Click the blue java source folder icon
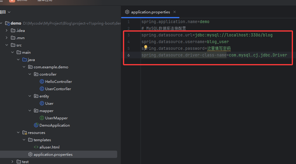Viewport: 296px width, 164px height. tap(25, 60)
